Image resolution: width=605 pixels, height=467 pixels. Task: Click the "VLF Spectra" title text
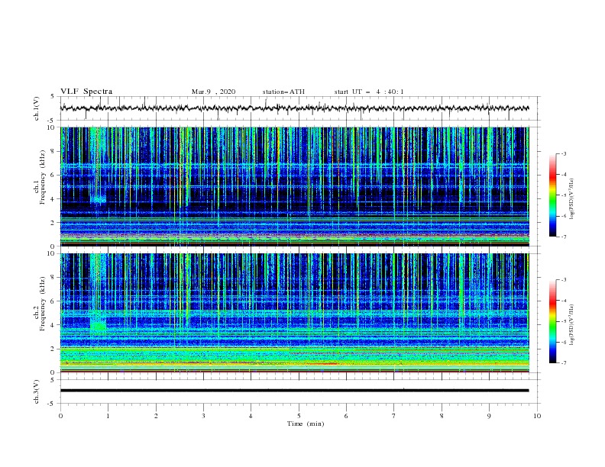tap(86, 92)
